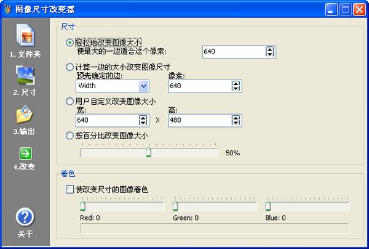Click the 预先确定的边: label
369x249 pixels.
[100, 76]
